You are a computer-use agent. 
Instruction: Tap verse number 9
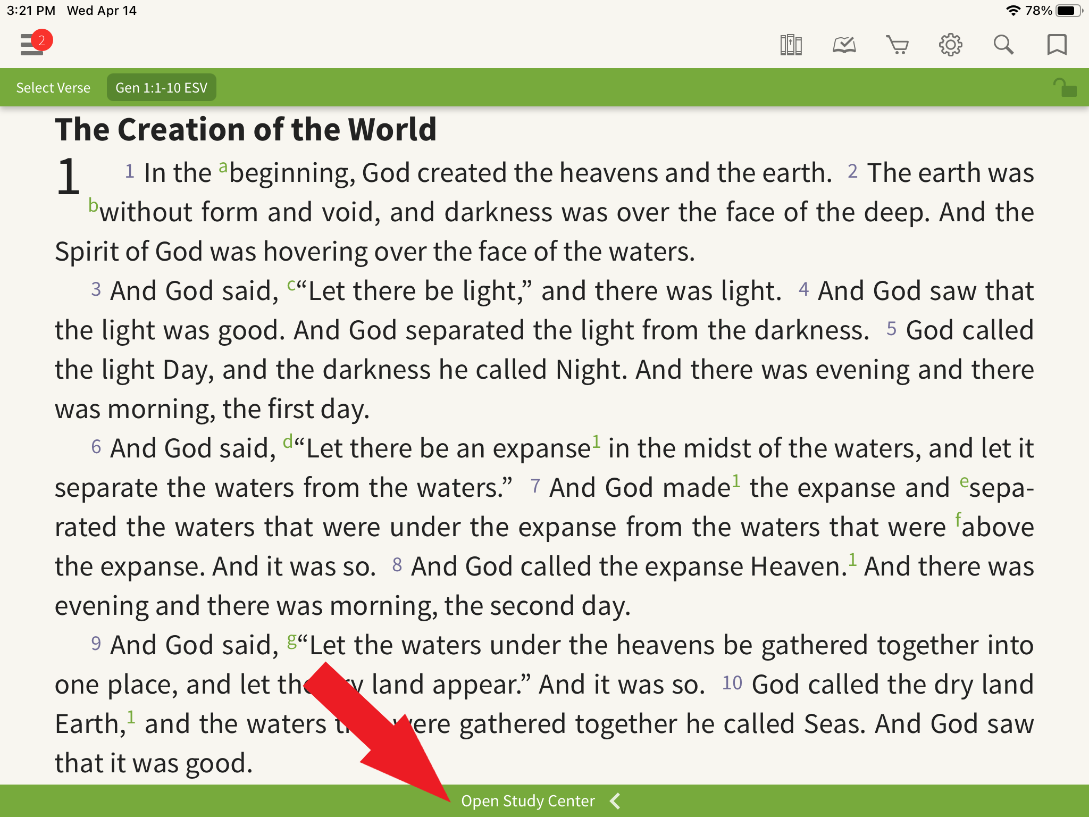click(96, 644)
